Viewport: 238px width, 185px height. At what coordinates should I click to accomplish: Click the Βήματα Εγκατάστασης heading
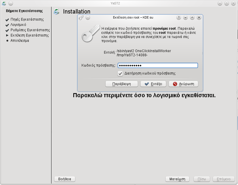pos(24,11)
